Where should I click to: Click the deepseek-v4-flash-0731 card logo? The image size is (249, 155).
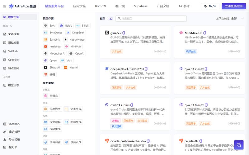[x=107, y=69]
